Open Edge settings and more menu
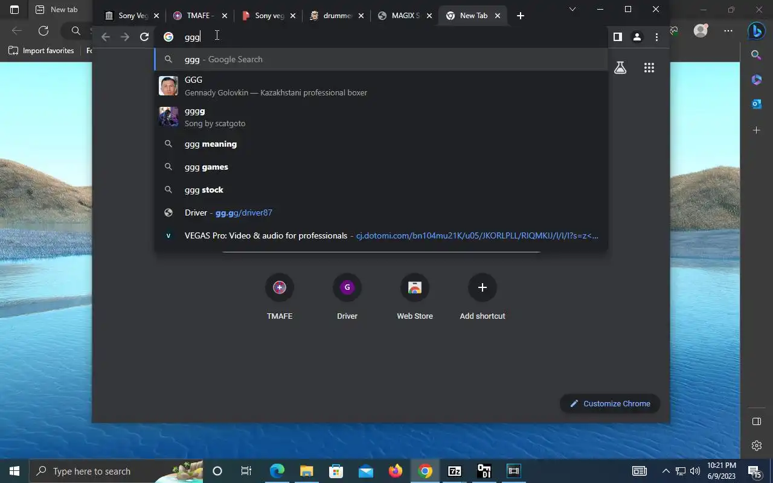Screen dimensions: 773x483 tap(728, 30)
